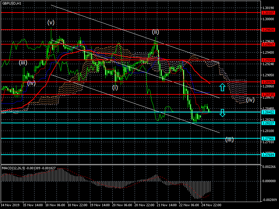Click the 1.28860 value on the price axis
The height and width of the screenshot is (209, 279).
(x=268, y=86)
